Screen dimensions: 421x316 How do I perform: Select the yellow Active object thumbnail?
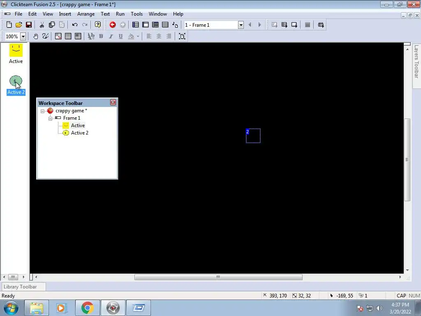click(x=16, y=50)
